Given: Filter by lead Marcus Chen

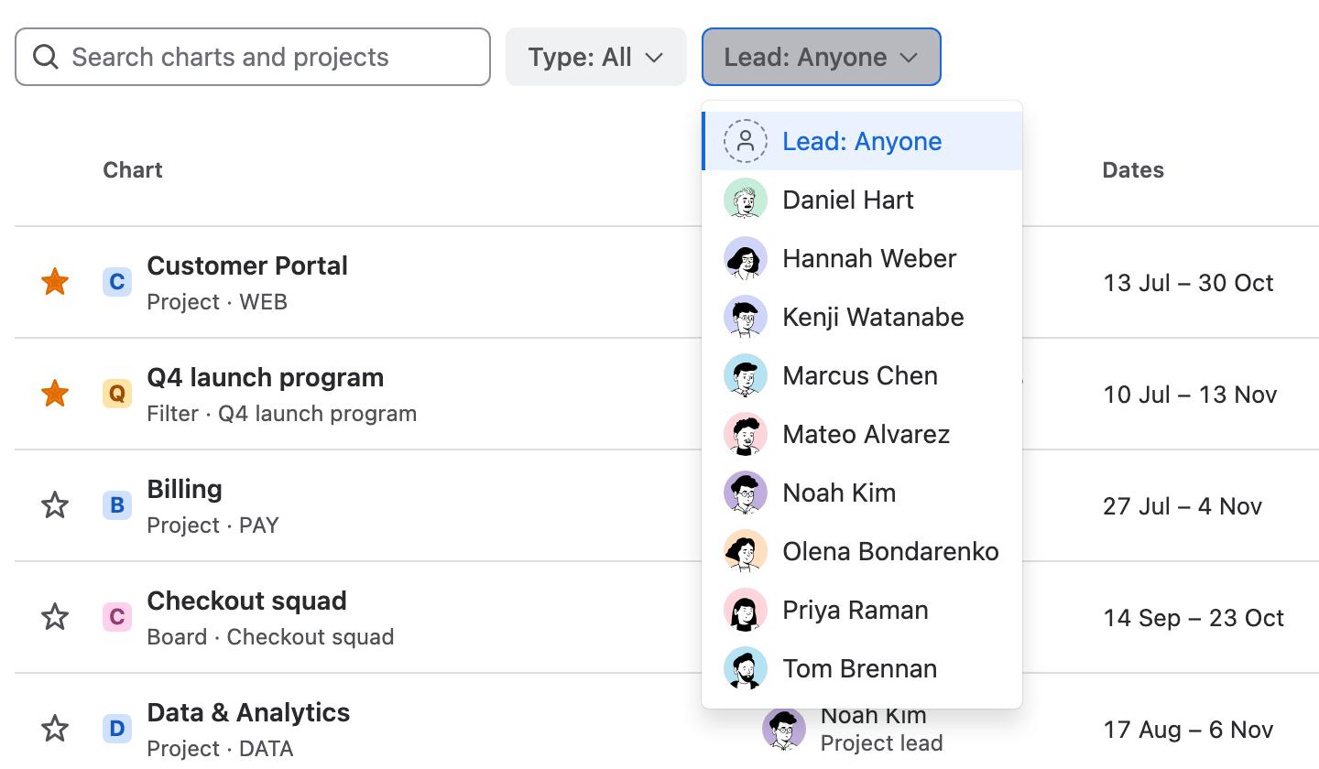Looking at the screenshot, I should (x=862, y=375).
